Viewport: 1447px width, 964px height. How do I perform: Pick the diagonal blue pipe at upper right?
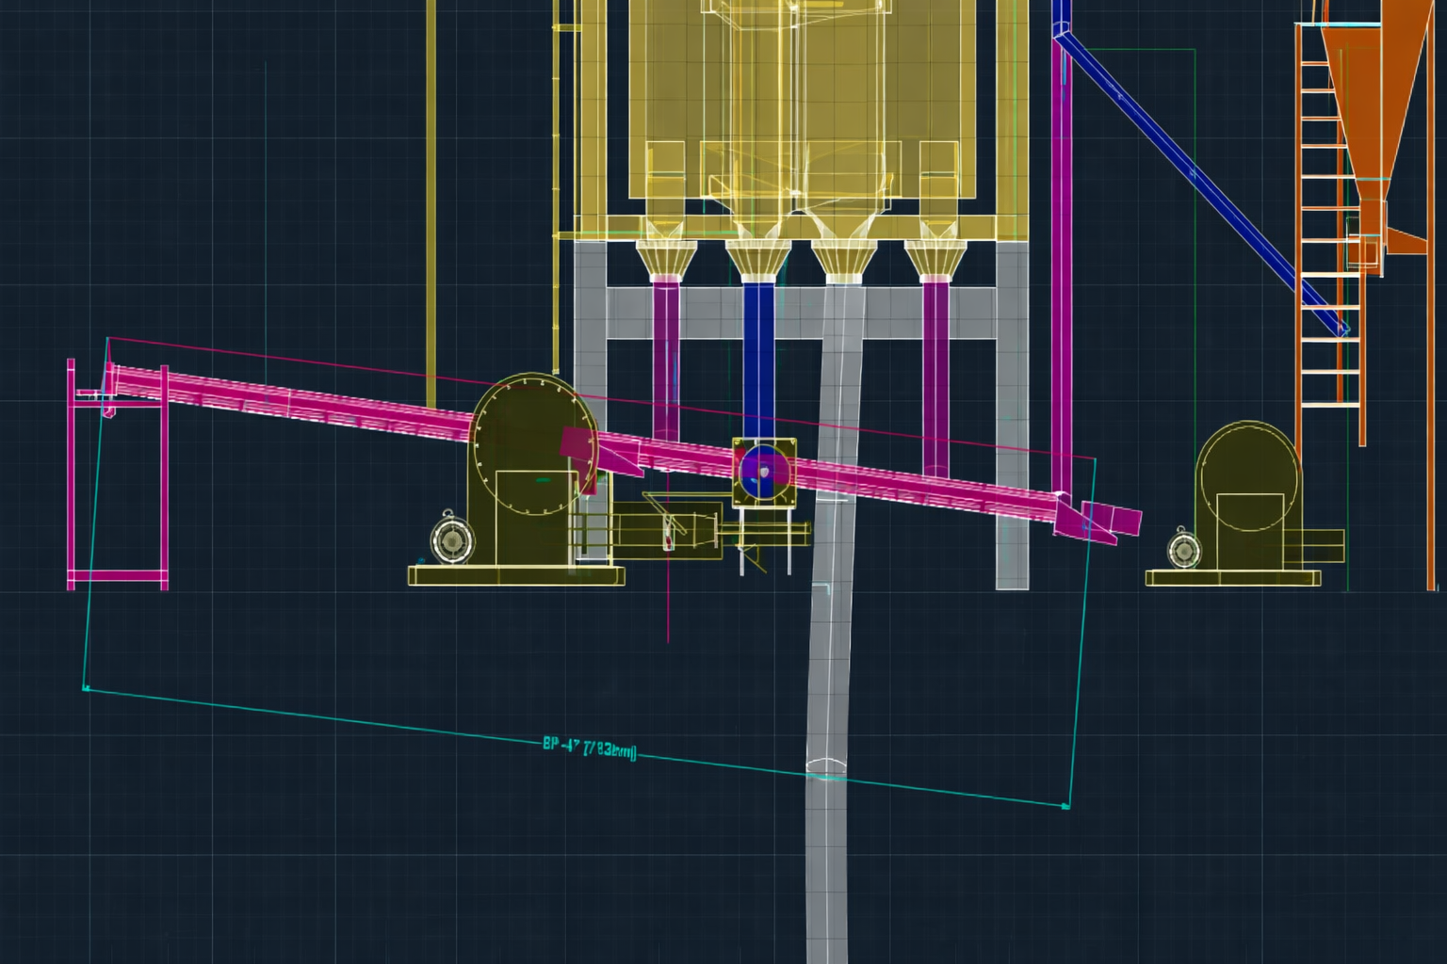coord(1196,174)
